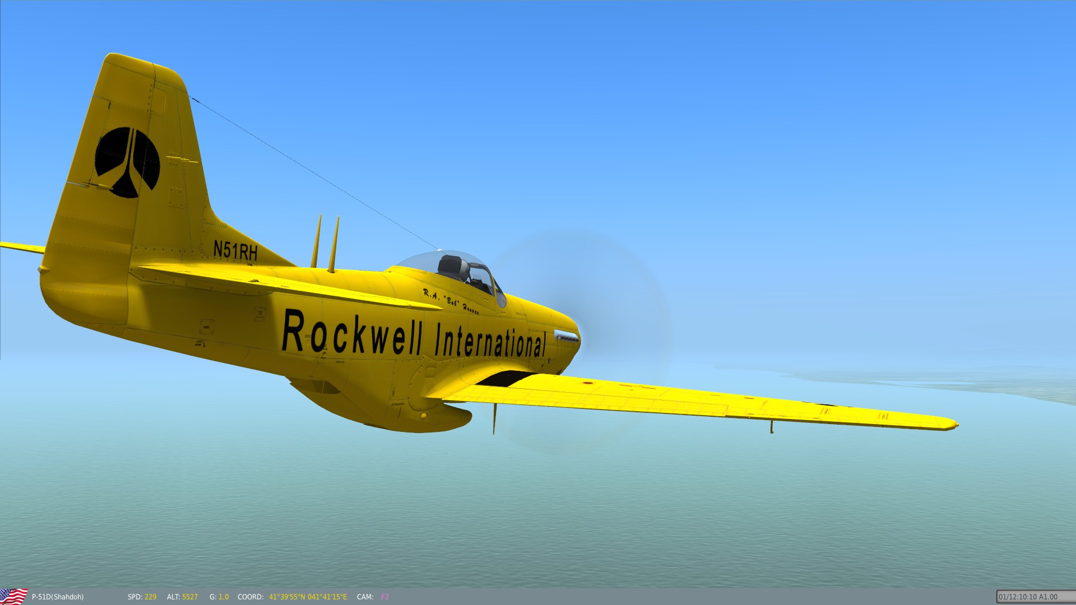The height and width of the screenshot is (605, 1076).
Task: Click the N51RH registration on the fuselage
Action: pos(235,250)
